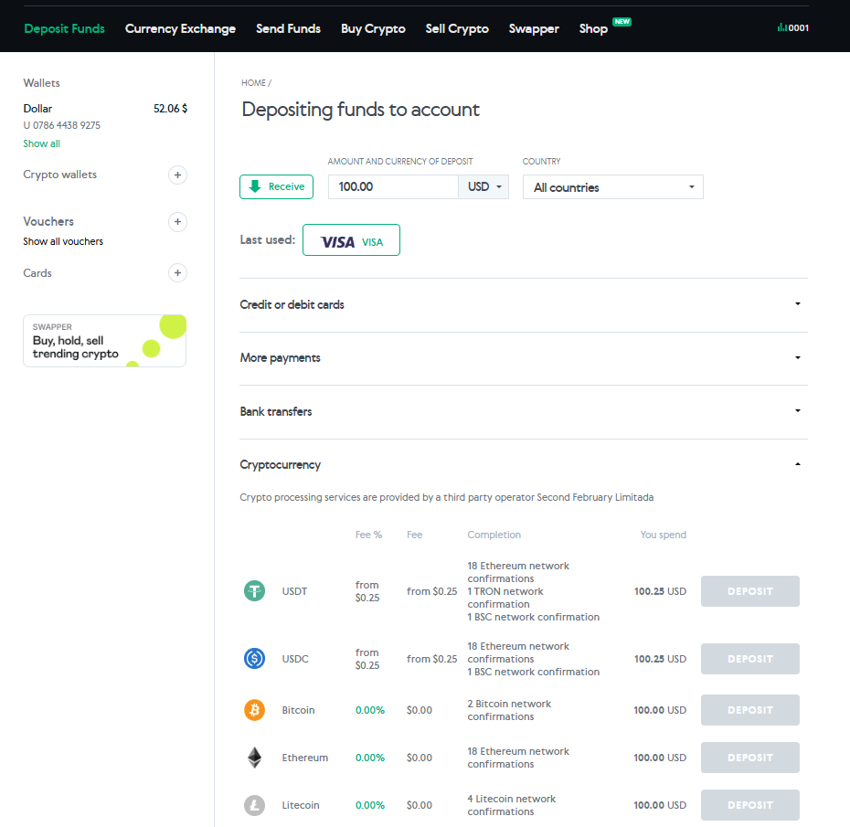The height and width of the screenshot is (827, 850).
Task: Click the deposit amount input field
Action: point(393,187)
